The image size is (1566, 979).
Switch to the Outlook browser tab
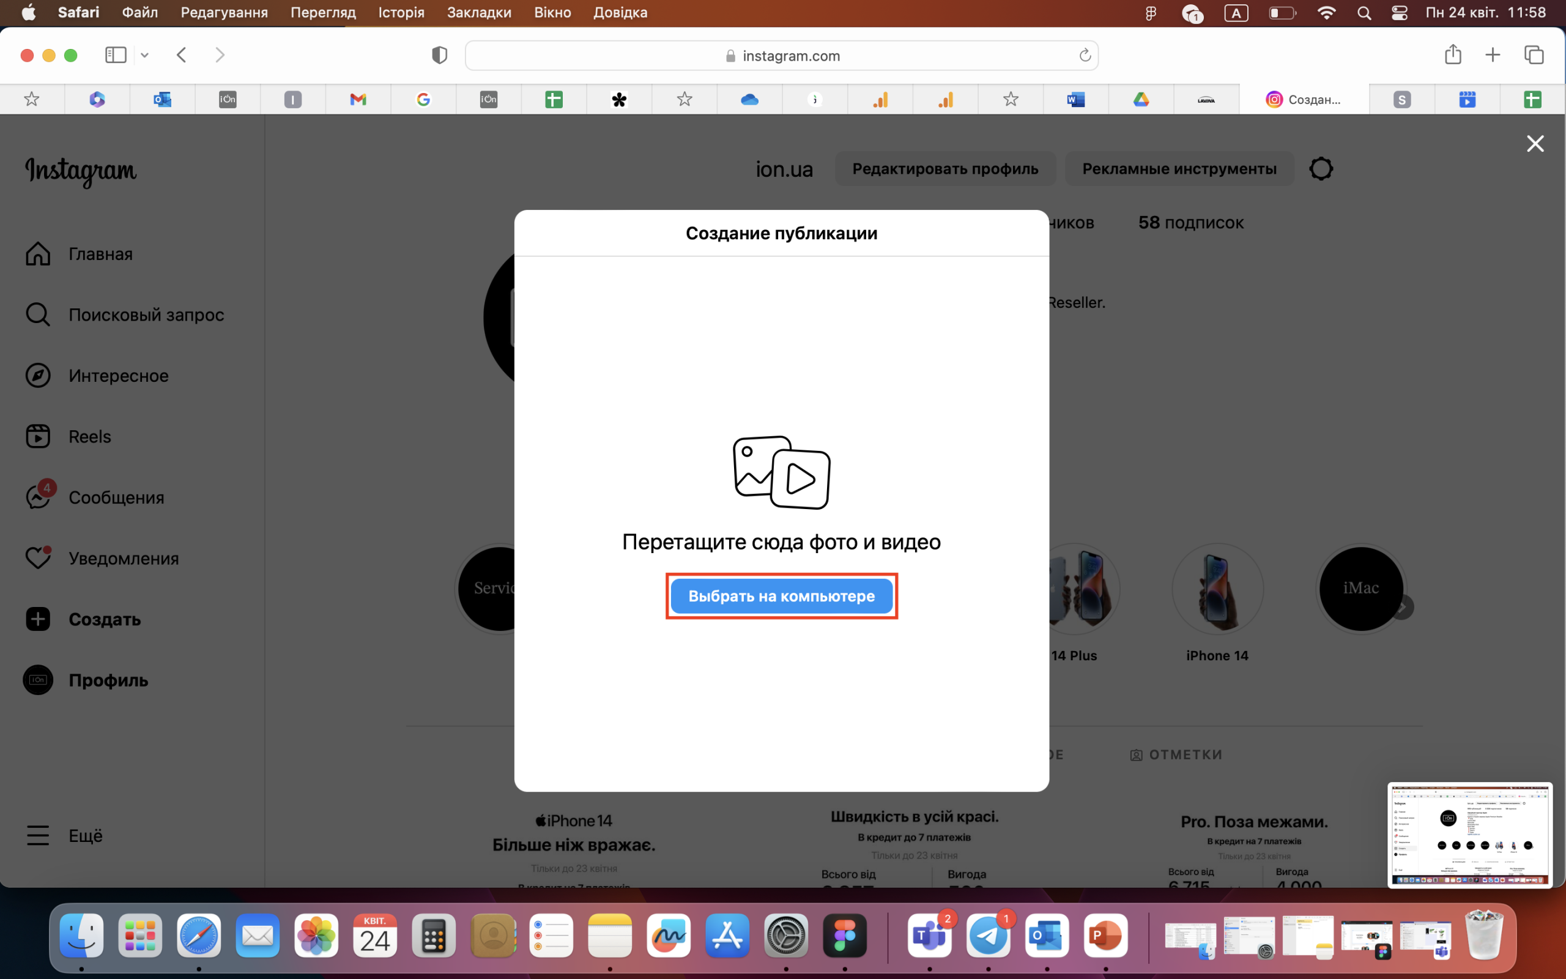[161, 99]
